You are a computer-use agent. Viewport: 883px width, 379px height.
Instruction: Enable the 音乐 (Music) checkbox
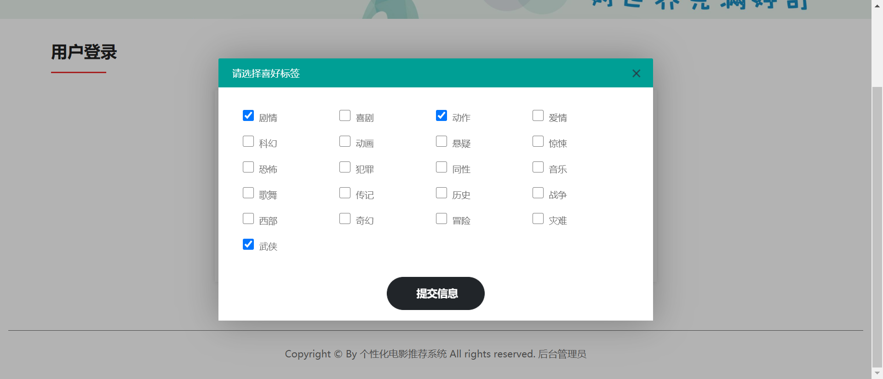pyautogui.click(x=538, y=167)
